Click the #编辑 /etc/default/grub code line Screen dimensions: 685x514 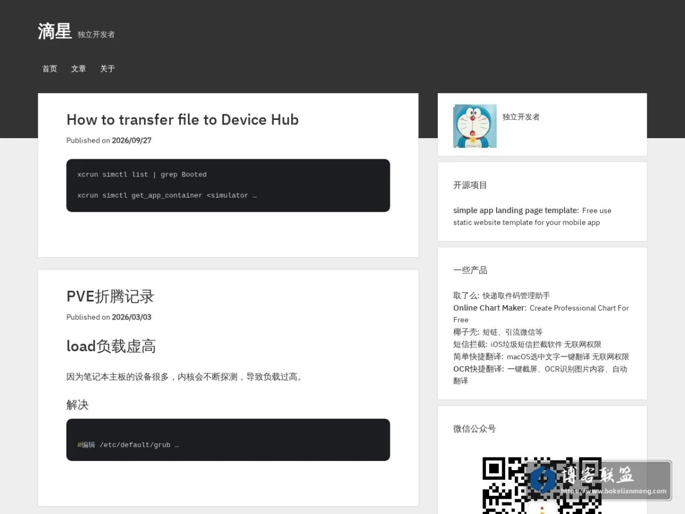[x=128, y=445]
